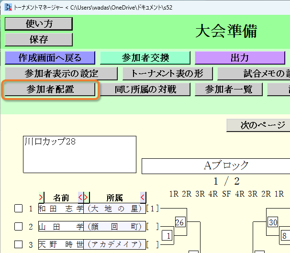Screen dimensions: 290x253
Task: Edit the 川口カップ28 title text box
Action: tap(80, 154)
